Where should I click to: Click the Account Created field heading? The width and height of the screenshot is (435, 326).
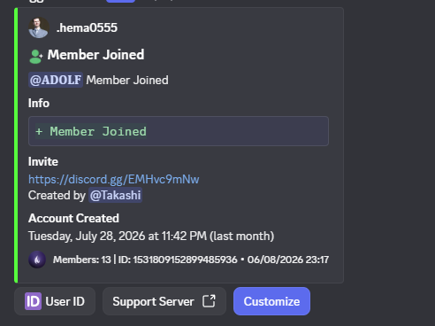point(73,218)
